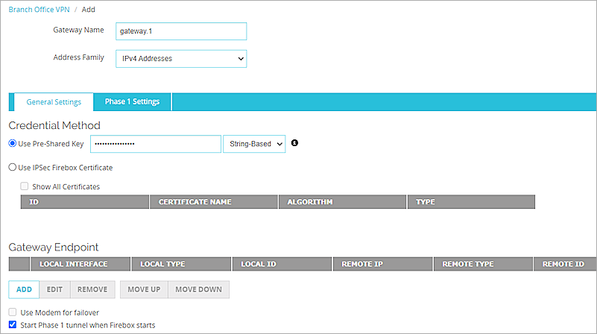Switch to the Phase 1 Settings tab
The height and width of the screenshot is (334, 597).
(132, 102)
